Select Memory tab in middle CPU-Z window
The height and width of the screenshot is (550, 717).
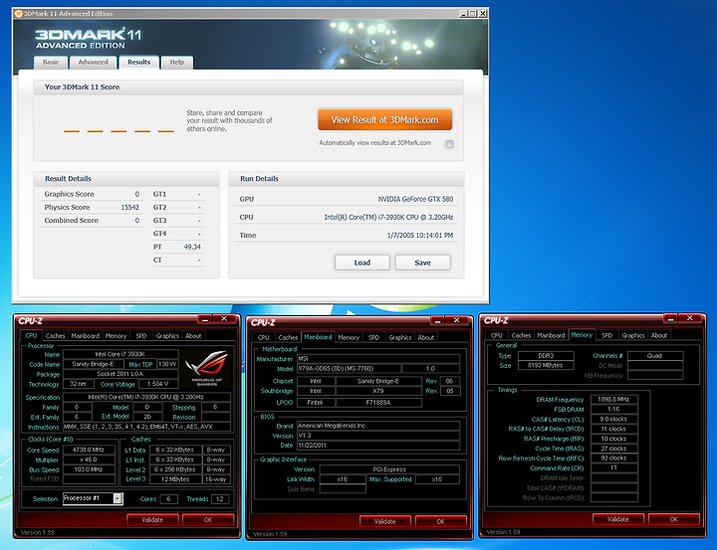coord(349,337)
